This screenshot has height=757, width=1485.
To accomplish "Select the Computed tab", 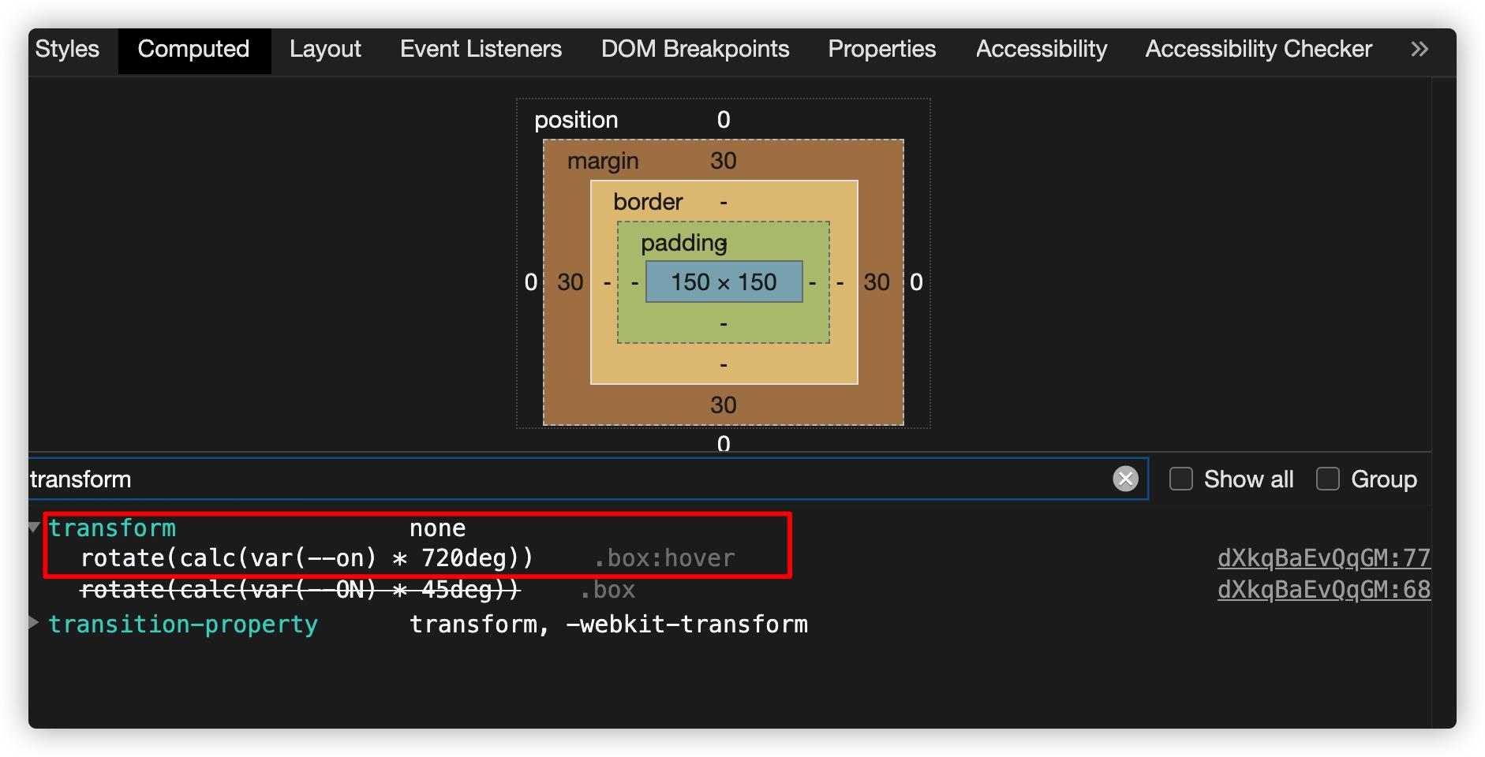I will click(x=194, y=49).
